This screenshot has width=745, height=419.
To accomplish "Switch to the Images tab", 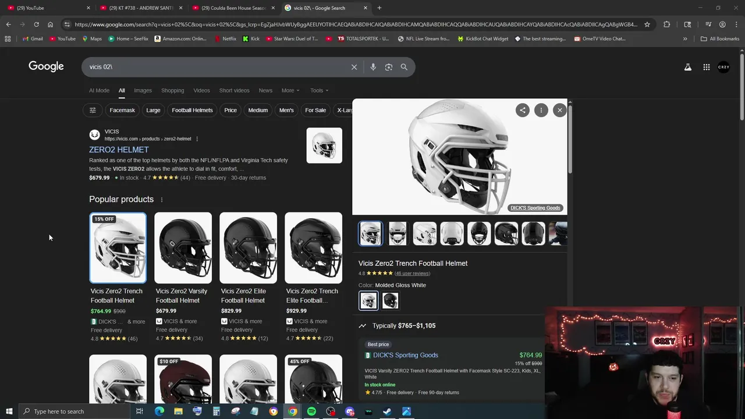I will [143, 90].
